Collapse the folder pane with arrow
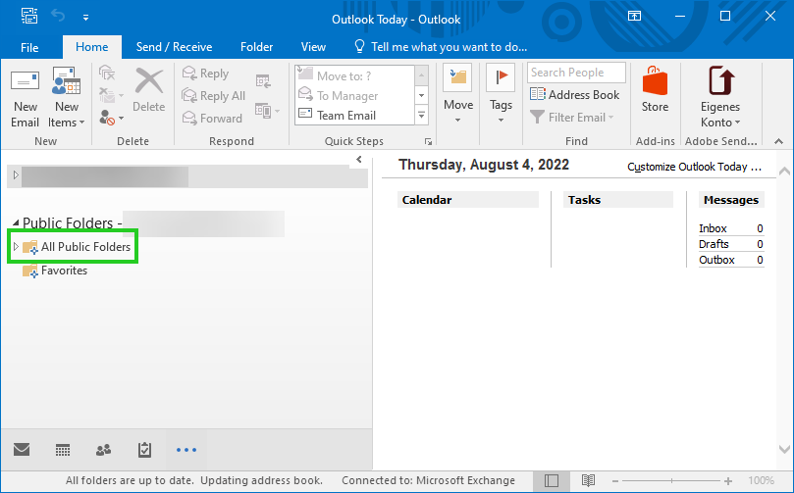 [359, 160]
